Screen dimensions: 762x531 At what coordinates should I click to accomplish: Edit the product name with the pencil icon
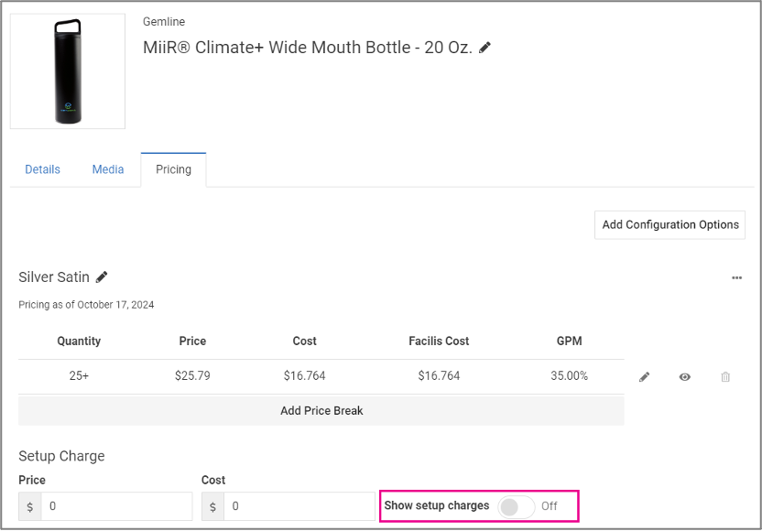point(484,48)
